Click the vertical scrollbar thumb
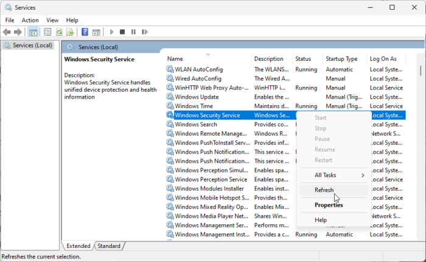The width and height of the screenshot is (426, 262). pos(421,71)
